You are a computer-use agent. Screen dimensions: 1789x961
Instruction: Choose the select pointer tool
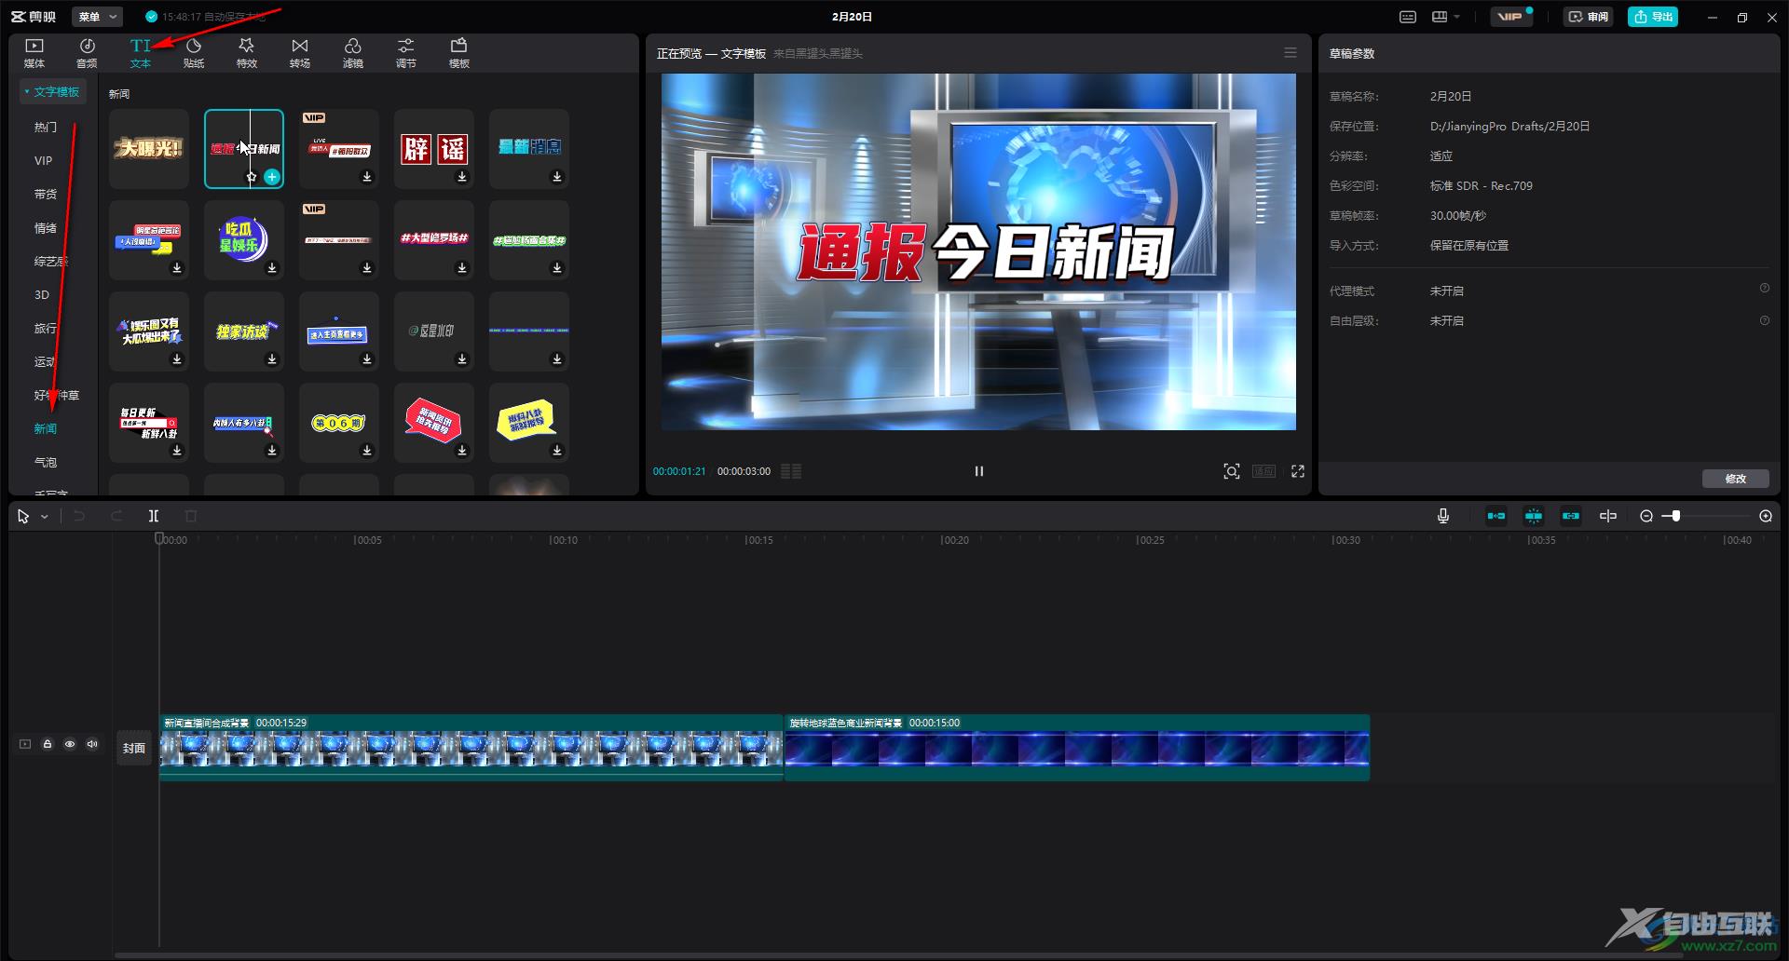point(23,516)
